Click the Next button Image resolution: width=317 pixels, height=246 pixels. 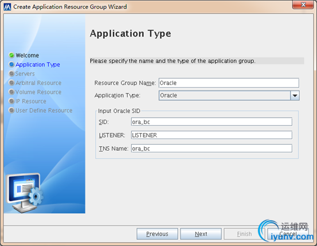[201, 234]
